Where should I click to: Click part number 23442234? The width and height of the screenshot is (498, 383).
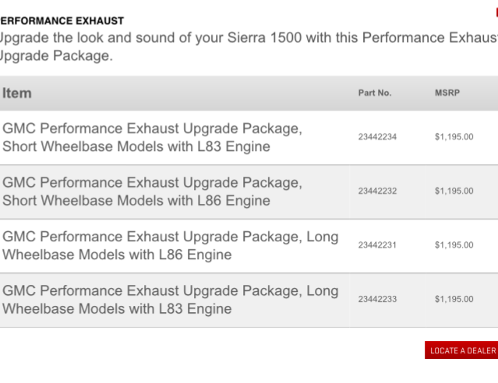tap(377, 137)
